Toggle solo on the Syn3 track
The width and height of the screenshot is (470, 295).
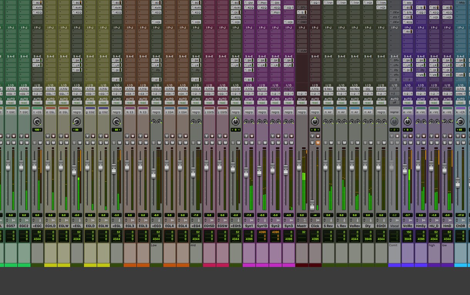click(286, 143)
